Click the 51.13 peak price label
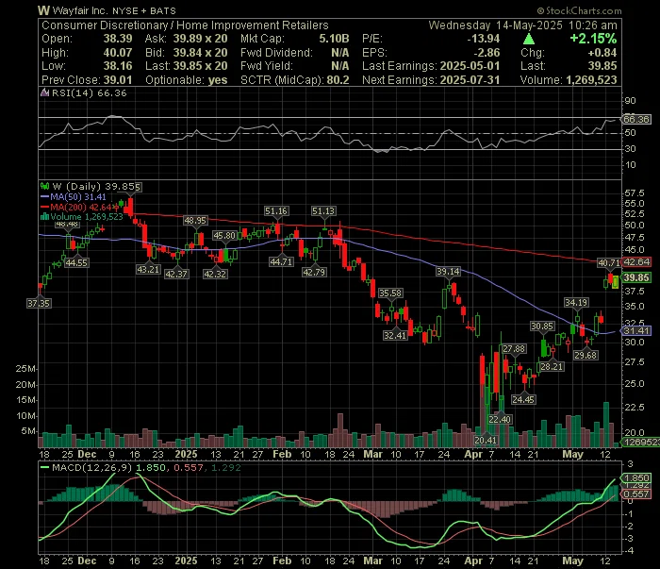 point(323,211)
